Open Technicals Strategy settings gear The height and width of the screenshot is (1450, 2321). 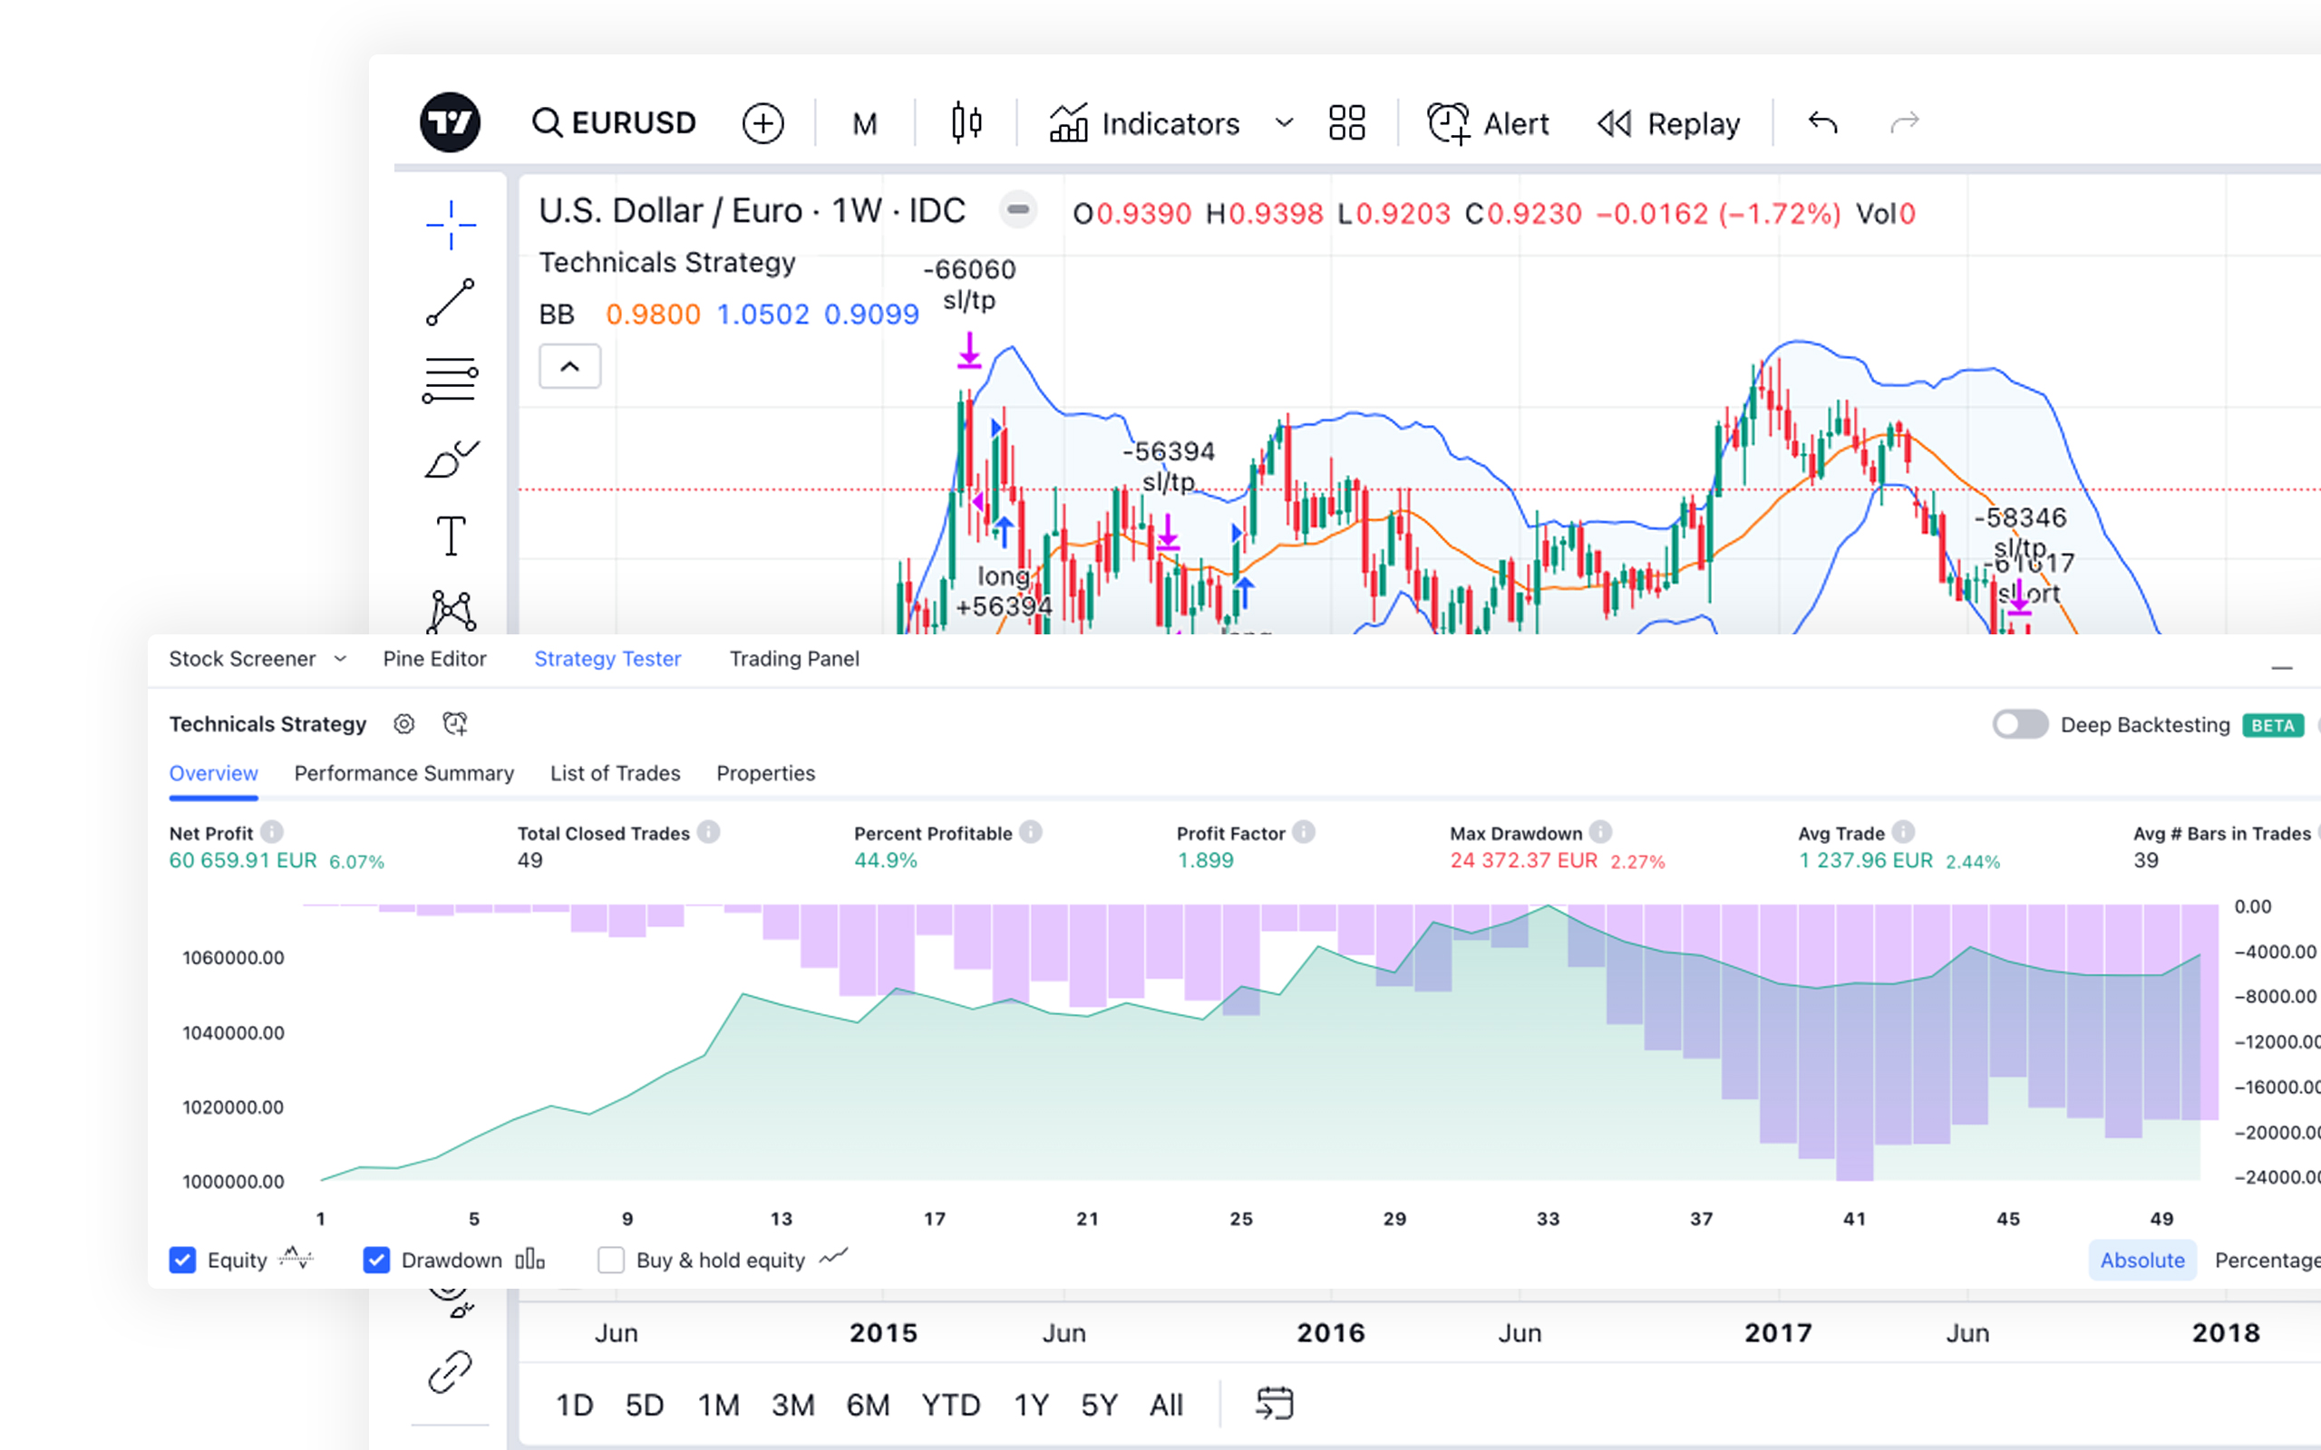point(403,724)
